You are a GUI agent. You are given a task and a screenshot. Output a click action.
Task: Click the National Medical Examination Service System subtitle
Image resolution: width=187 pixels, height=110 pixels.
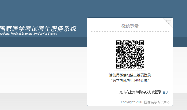click(x=28, y=34)
